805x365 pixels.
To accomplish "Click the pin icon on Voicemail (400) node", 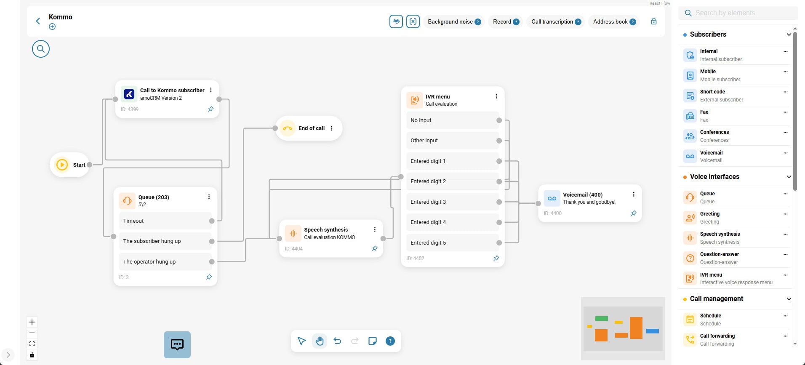I will click(634, 213).
